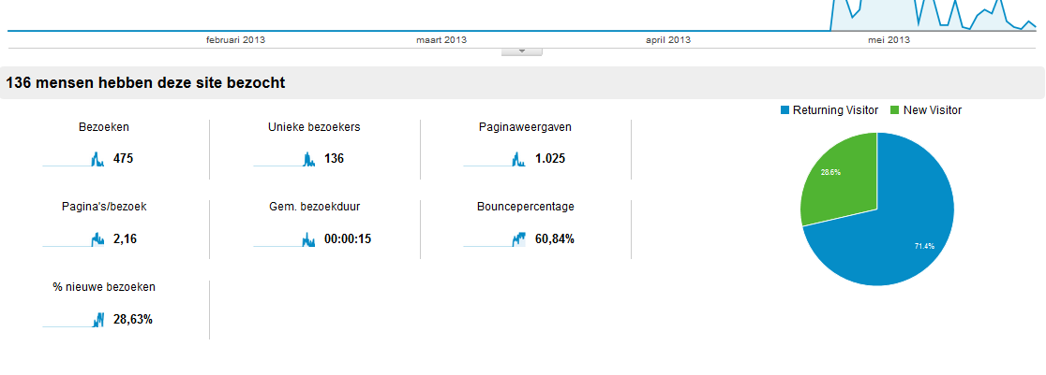This screenshot has width=1046, height=375.
Task: Open the Bouncepercentage sparkline
Action: tap(494, 238)
